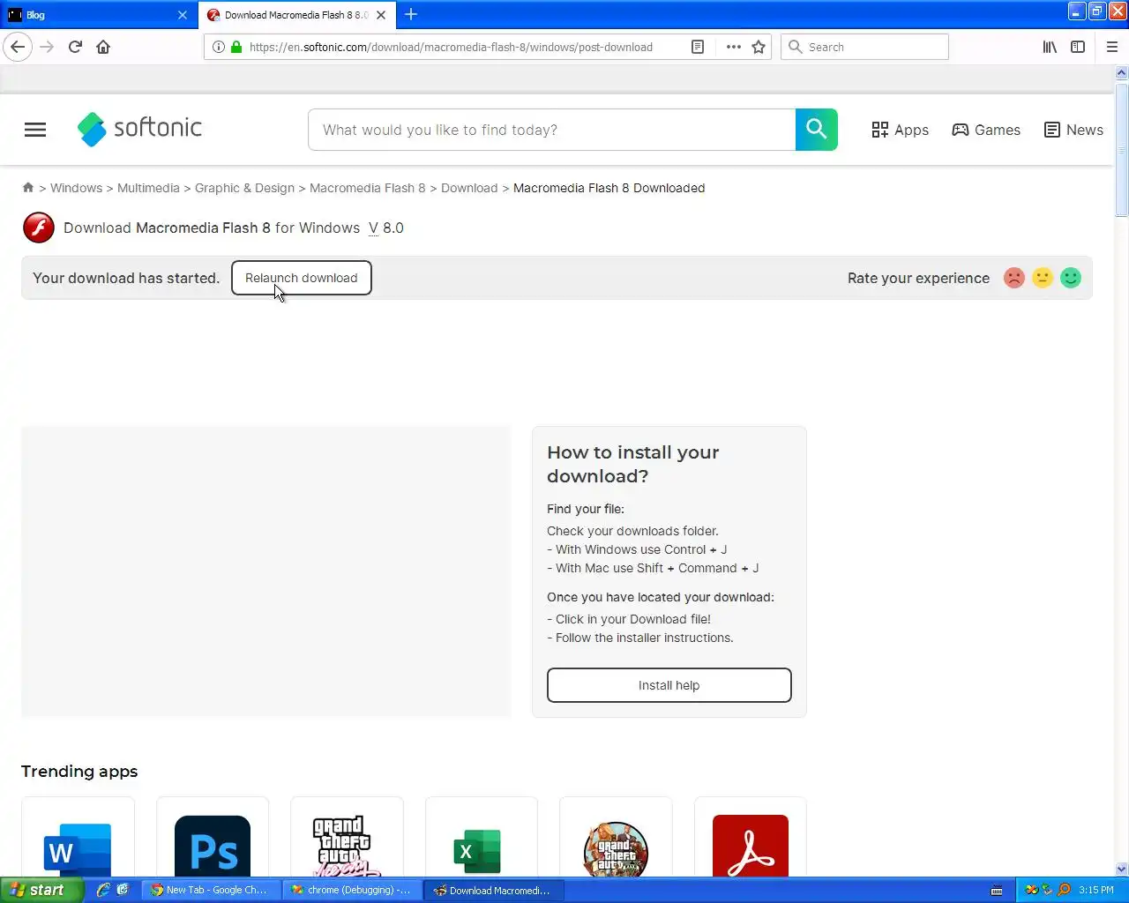1129x903 pixels.
Task: Click the green secure padlock icon
Action: (236, 47)
